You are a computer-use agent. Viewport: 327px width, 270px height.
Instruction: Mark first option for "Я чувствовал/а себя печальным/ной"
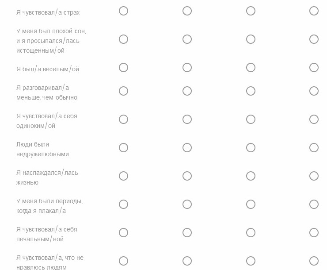click(124, 233)
